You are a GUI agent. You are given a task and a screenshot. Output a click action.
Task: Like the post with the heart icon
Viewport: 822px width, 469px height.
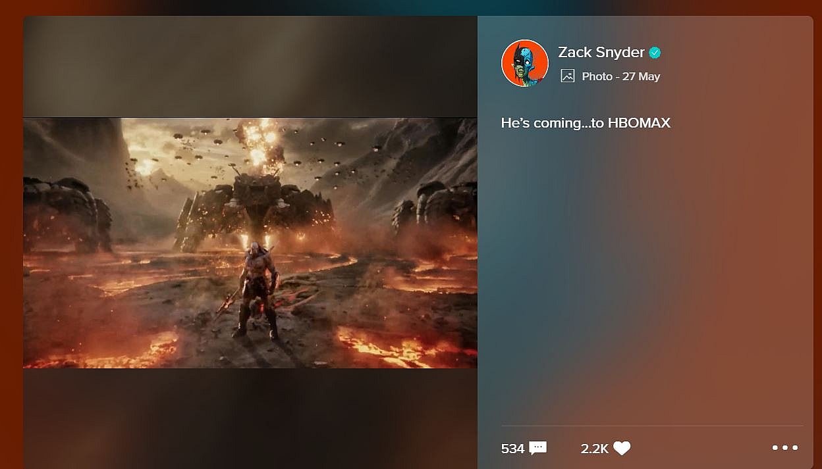(622, 448)
